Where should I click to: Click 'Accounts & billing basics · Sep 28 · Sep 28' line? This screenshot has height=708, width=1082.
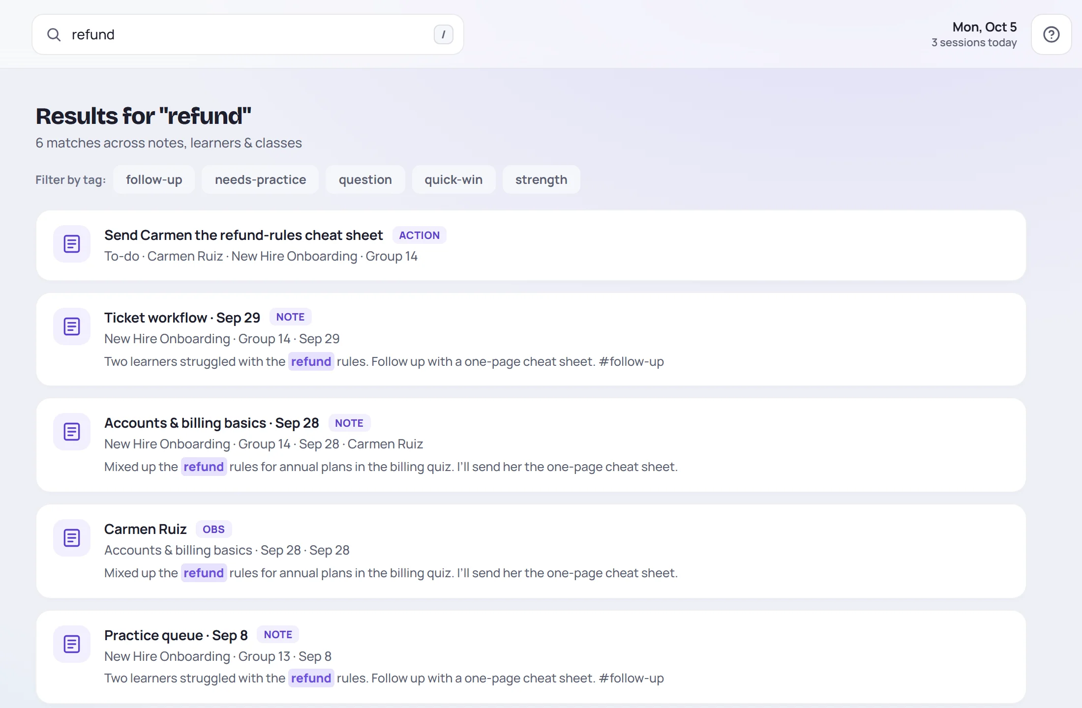click(227, 550)
